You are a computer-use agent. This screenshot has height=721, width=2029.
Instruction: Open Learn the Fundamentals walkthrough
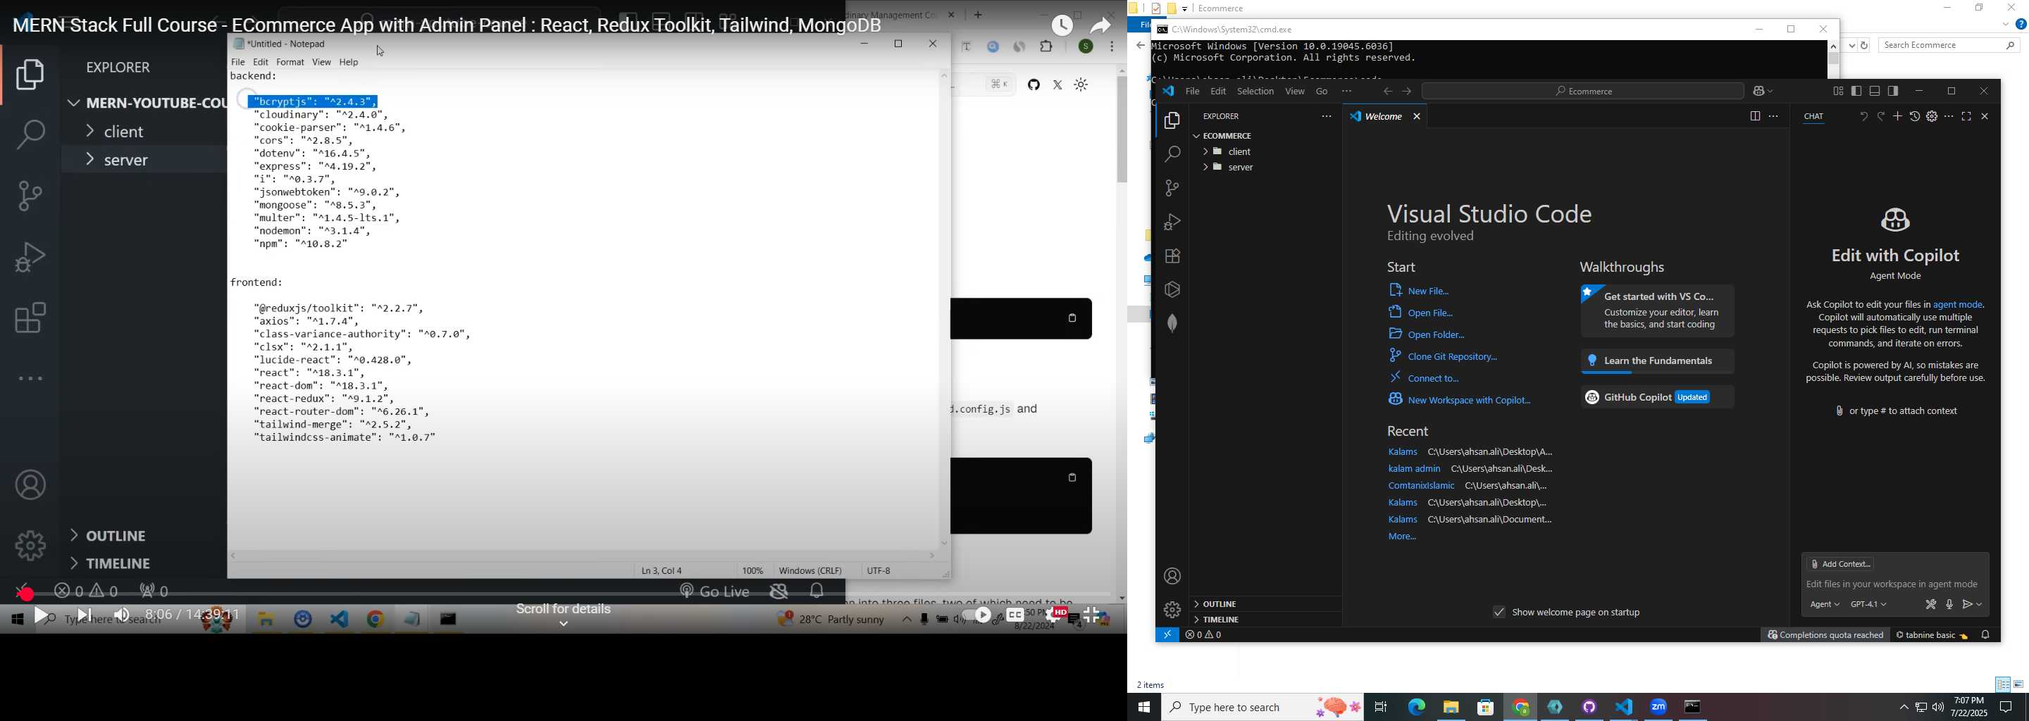pos(1657,361)
